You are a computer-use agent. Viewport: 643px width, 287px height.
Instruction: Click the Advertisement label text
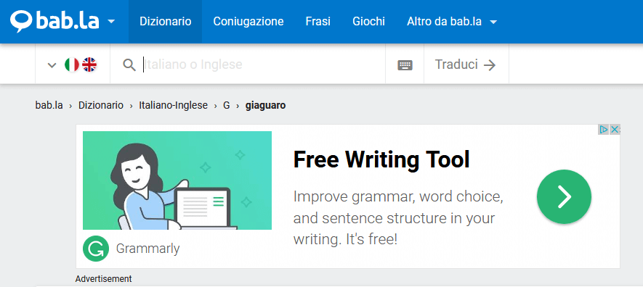[x=103, y=279]
